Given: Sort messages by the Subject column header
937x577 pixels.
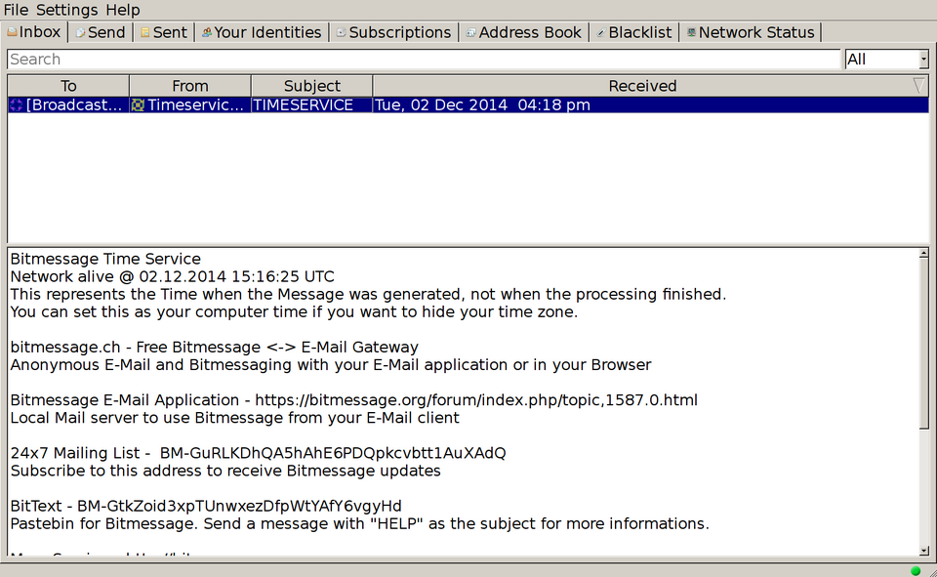Looking at the screenshot, I should click(x=311, y=86).
